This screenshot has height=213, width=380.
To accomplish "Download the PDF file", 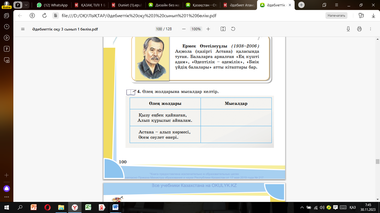I will [348, 29].
